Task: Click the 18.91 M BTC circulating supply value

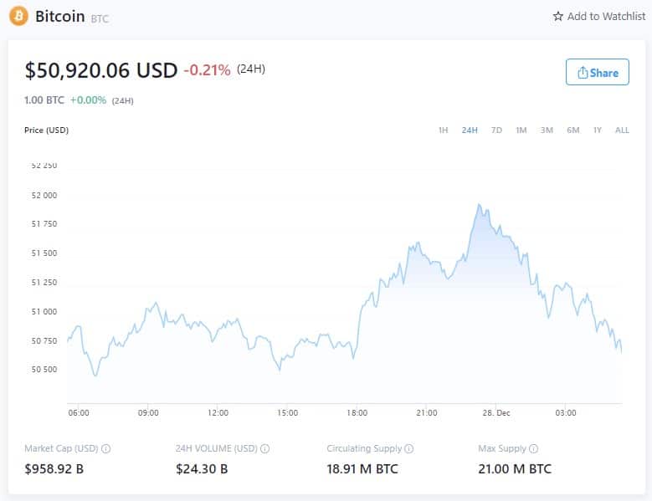Action: point(362,469)
